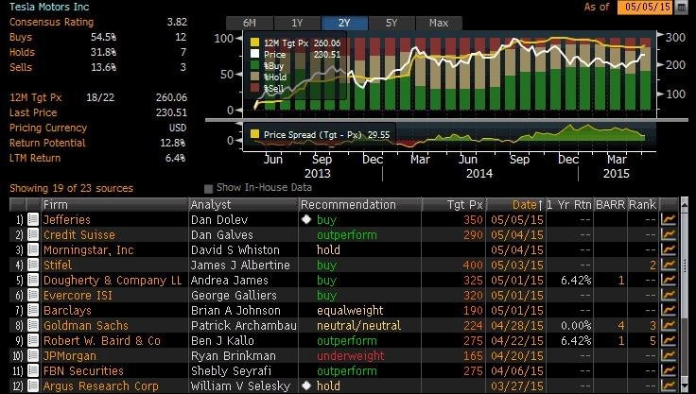Image resolution: width=696 pixels, height=394 pixels.
Task: Open the Argus Research Corp report document icon
Action: point(33,385)
